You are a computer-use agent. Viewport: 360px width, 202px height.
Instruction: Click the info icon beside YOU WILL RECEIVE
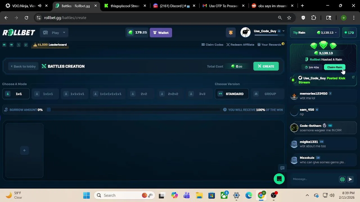pyautogui.click(x=225, y=110)
